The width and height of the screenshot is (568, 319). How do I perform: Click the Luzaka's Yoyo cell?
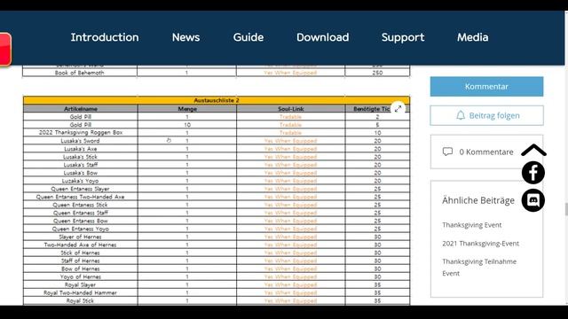[x=81, y=181]
